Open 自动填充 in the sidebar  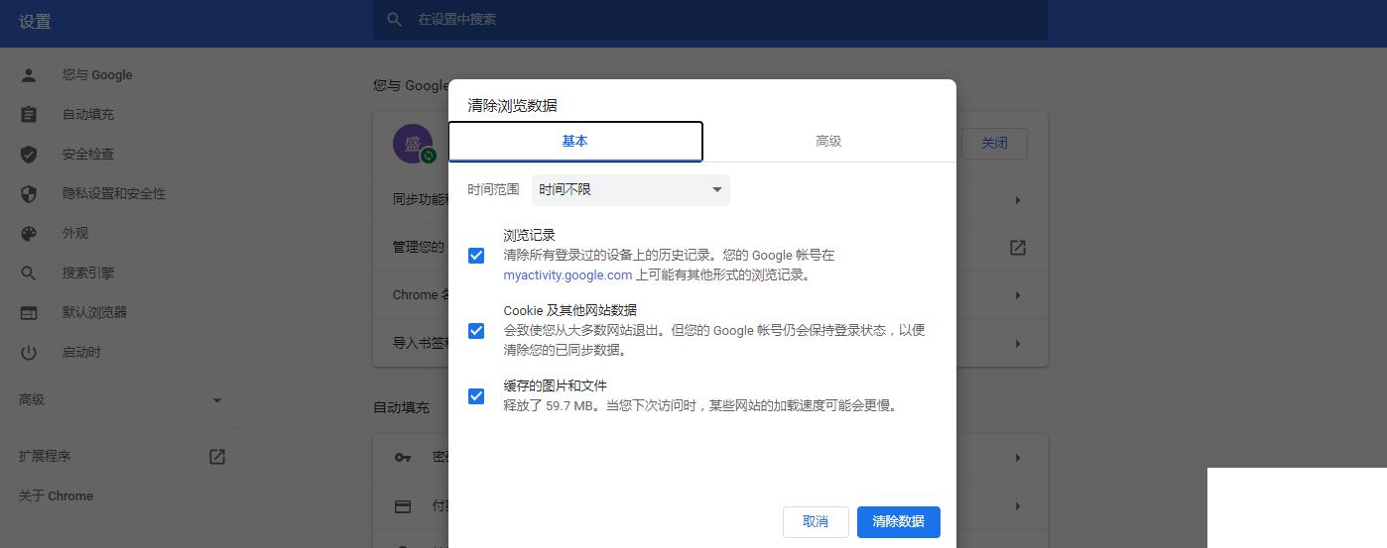pyautogui.click(x=88, y=115)
